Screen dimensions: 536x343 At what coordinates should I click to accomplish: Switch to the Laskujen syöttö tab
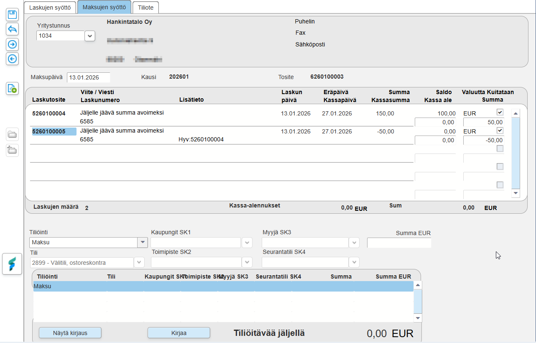(x=50, y=8)
